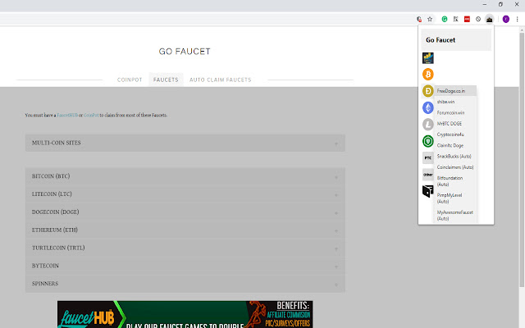Click the grey Litecoin icon

pos(427,124)
